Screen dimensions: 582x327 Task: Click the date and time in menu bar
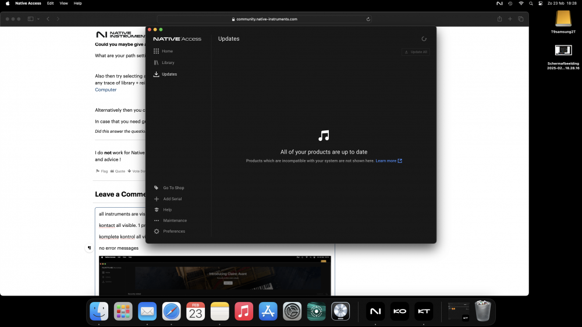562,3
